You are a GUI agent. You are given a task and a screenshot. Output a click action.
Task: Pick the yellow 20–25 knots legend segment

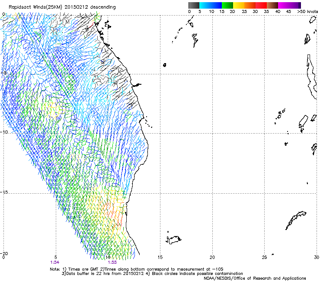[239, 5]
